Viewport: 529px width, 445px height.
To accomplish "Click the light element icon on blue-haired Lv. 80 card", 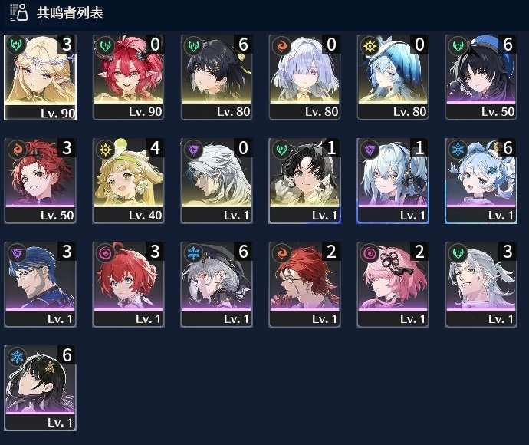I will coord(370,45).
